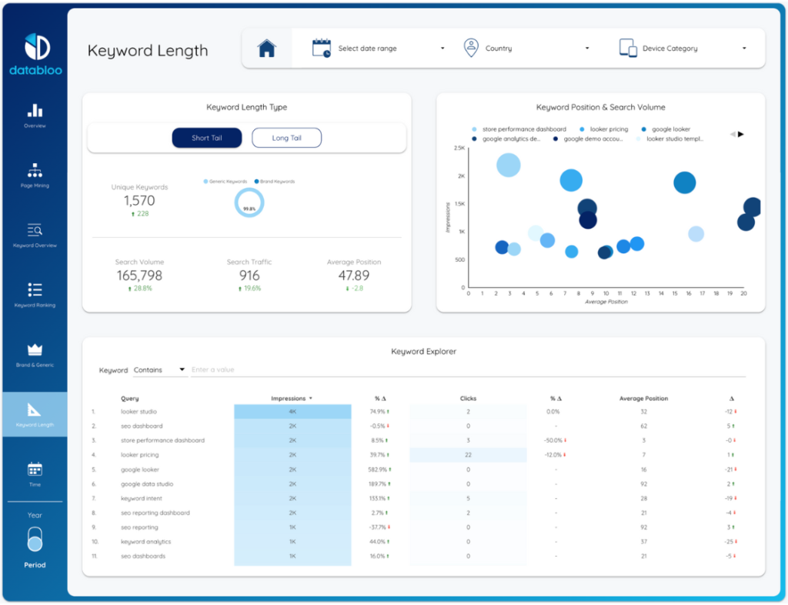Click the chart legend next arrow
Viewport: 788px width, 605px height.
tap(741, 135)
